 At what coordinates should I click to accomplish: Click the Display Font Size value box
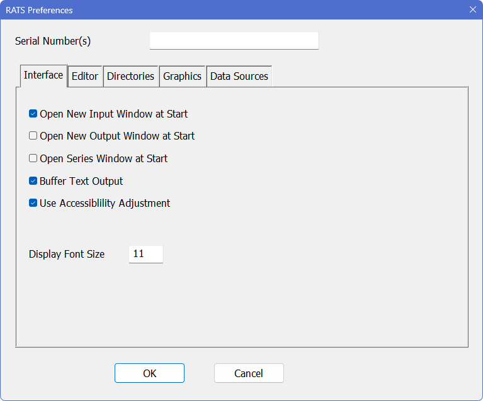coord(145,254)
